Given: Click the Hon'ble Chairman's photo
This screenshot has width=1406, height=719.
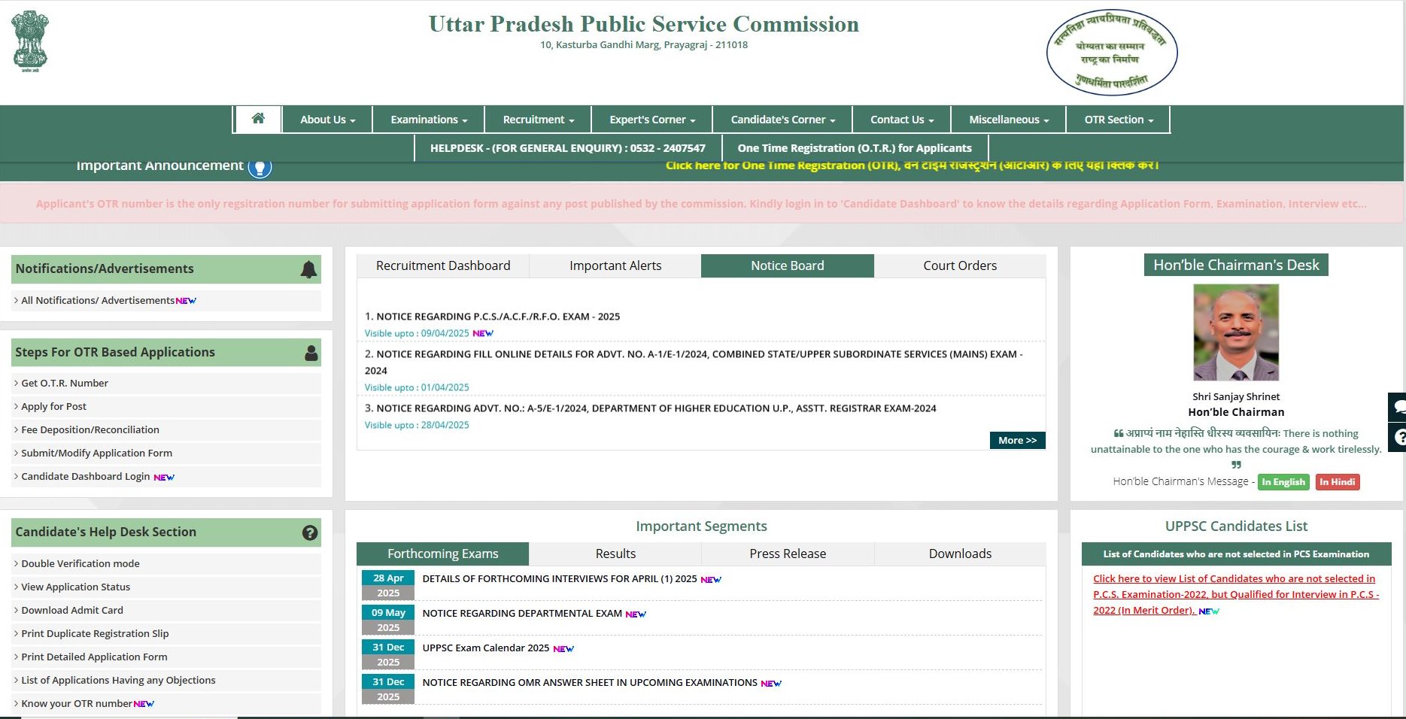Looking at the screenshot, I should [x=1236, y=332].
